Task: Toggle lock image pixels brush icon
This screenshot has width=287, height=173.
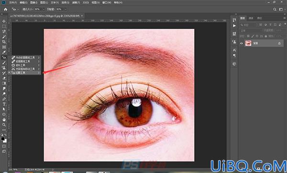Action: coord(253,36)
